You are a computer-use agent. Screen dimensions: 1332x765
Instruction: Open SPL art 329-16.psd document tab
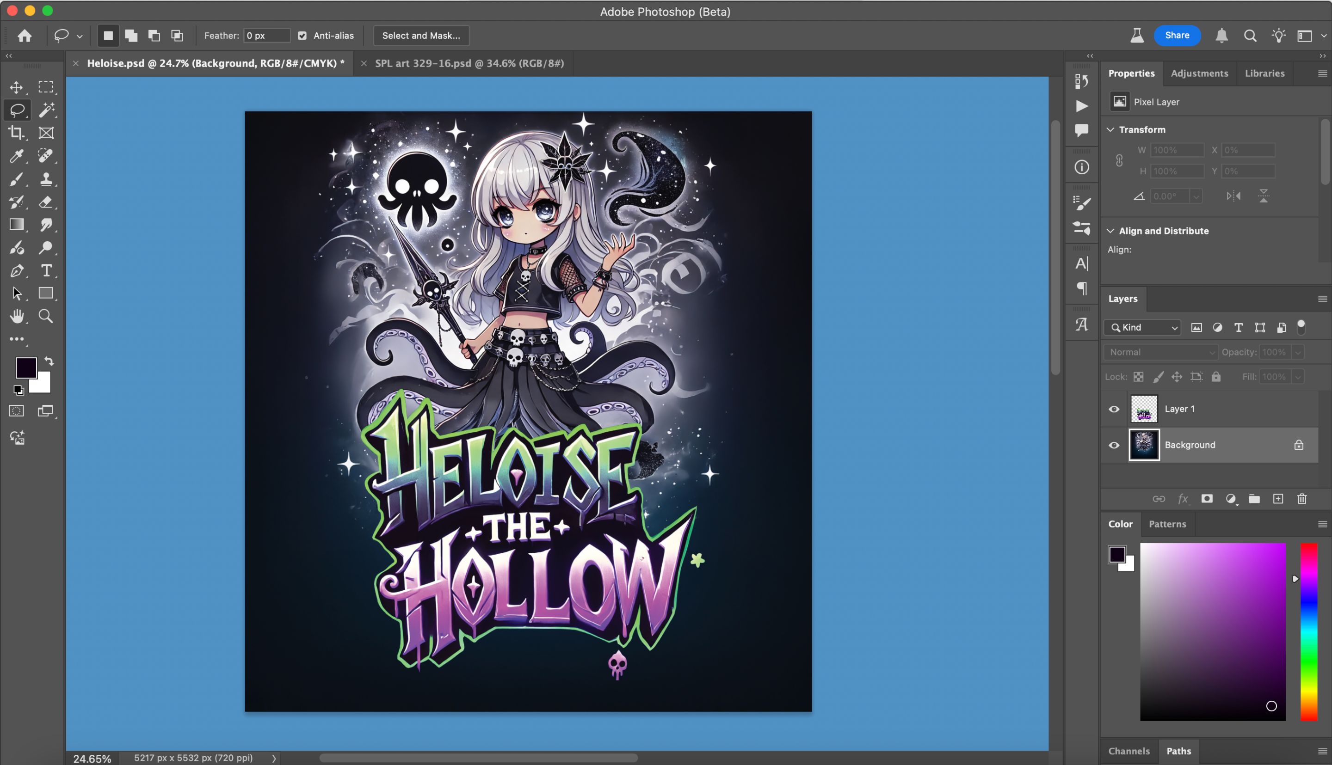(469, 64)
